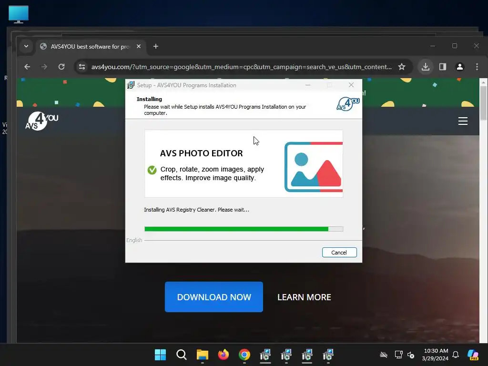Minimize the Chrome window
This screenshot has width=488, height=366.
tap(433, 46)
